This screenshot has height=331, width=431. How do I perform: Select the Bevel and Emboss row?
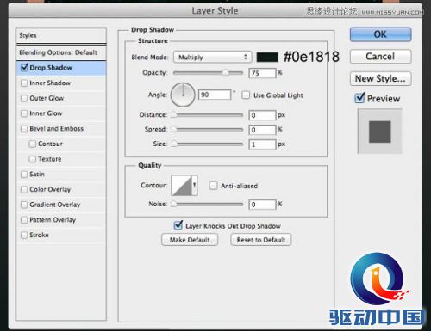[x=61, y=129]
